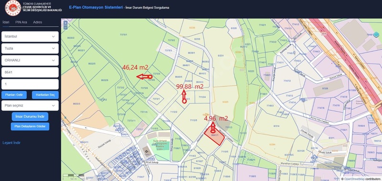Zoom in using the map plus button

65,23
